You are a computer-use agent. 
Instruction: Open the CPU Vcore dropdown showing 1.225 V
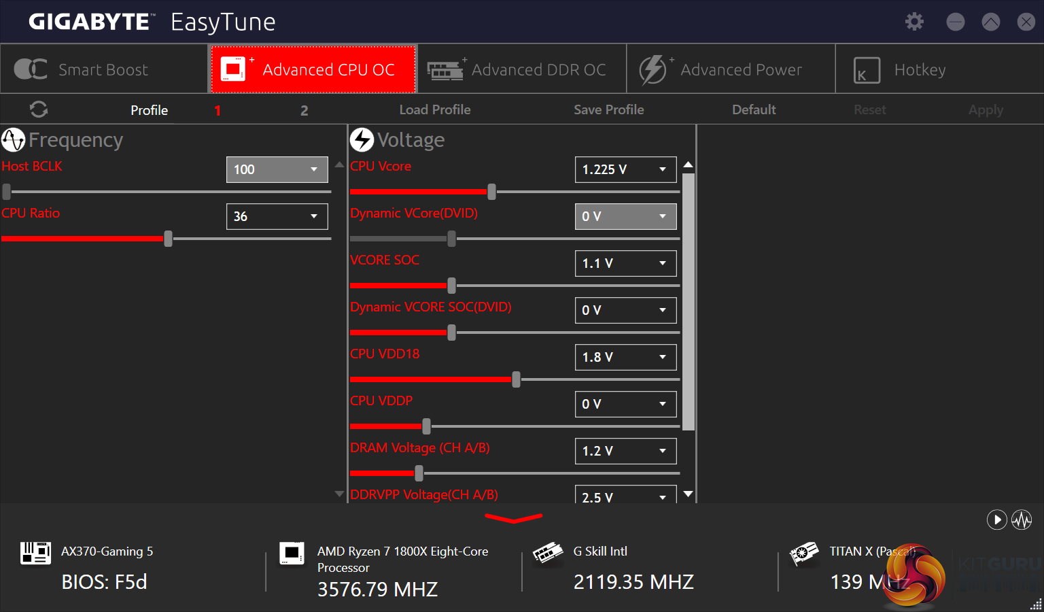(x=625, y=169)
